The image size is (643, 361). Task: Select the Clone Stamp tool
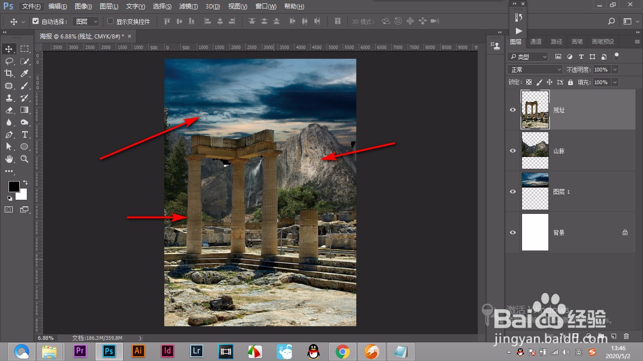click(x=9, y=98)
